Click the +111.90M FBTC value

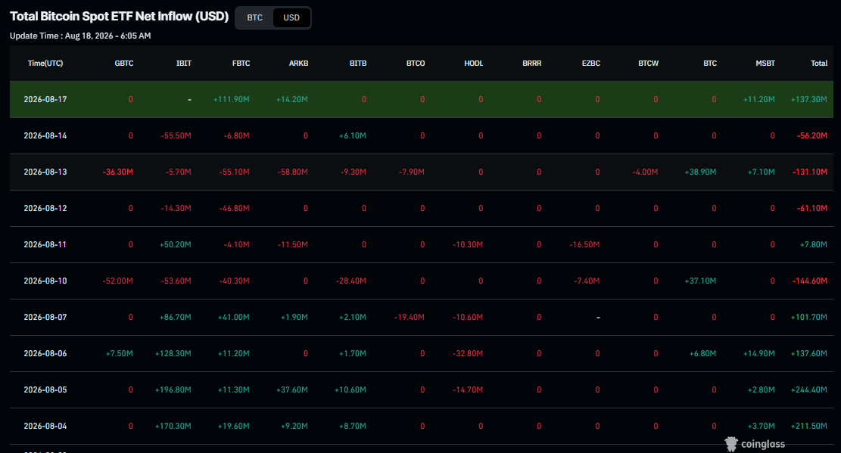[231, 99]
